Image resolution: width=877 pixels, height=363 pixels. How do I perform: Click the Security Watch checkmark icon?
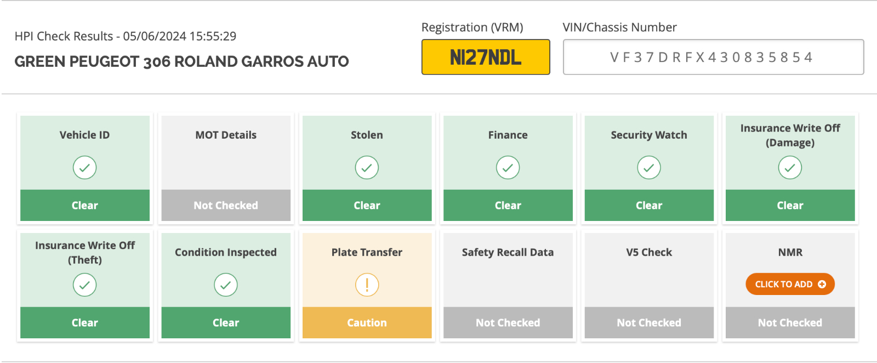pyautogui.click(x=649, y=167)
